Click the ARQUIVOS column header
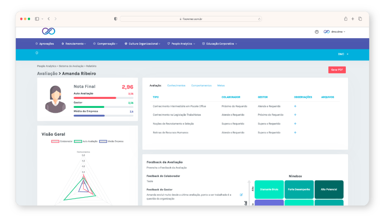Screen dimensions: 384x216 pyautogui.click(x=328, y=97)
